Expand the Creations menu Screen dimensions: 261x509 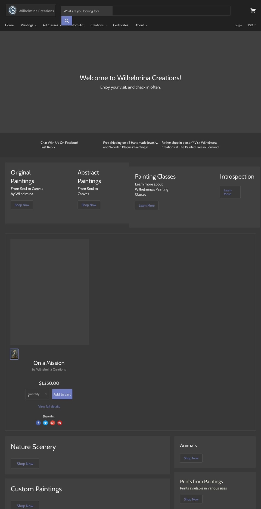point(99,25)
